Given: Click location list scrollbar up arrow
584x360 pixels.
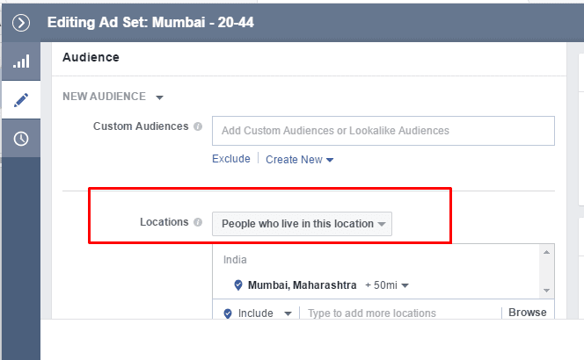Looking at the screenshot, I should 546,252.
